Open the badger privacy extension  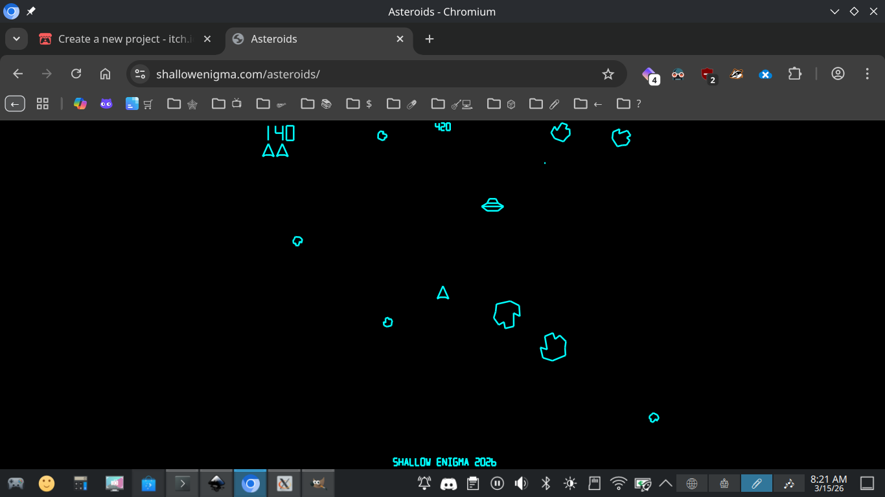[x=736, y=74]
